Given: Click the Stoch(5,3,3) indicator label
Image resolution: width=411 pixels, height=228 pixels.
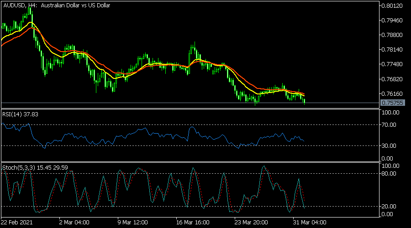Looking at the screenshot, I should click(35, 168).
